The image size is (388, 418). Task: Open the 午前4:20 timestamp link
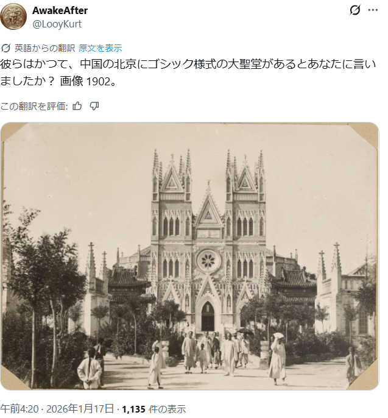click(19, 409)
